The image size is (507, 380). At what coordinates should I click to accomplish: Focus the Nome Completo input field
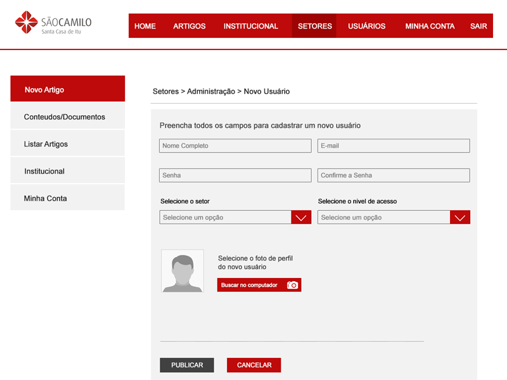pyautogui.click(x=235, y=146)
